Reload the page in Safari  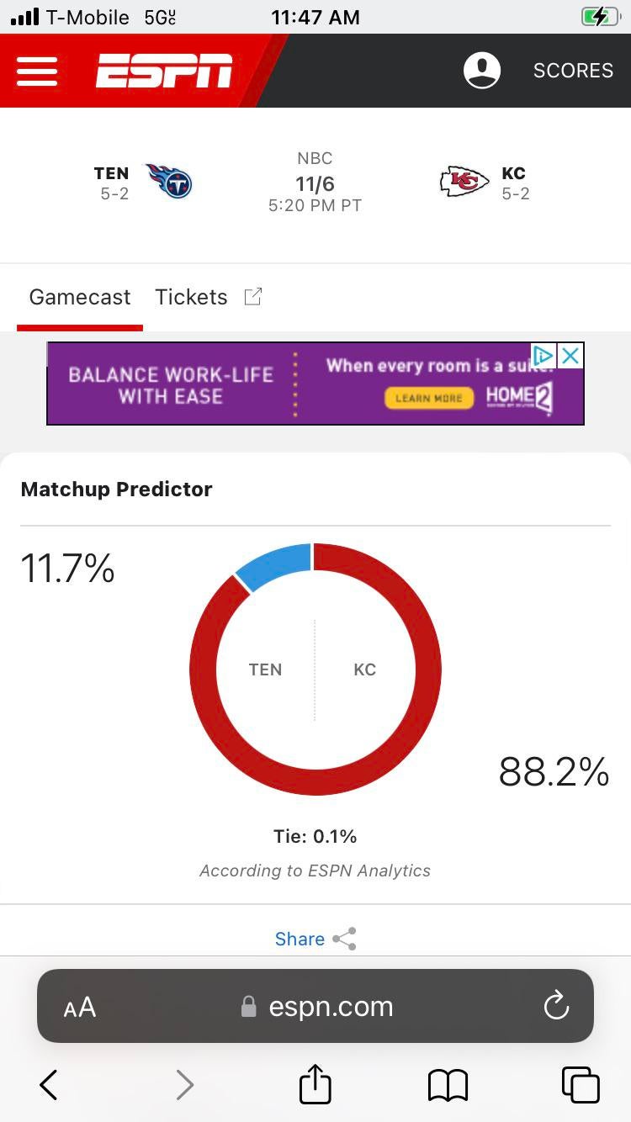pos(556,1006)
